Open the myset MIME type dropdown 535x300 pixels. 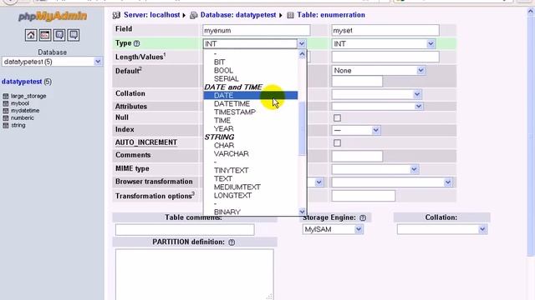tap(375, 169)
